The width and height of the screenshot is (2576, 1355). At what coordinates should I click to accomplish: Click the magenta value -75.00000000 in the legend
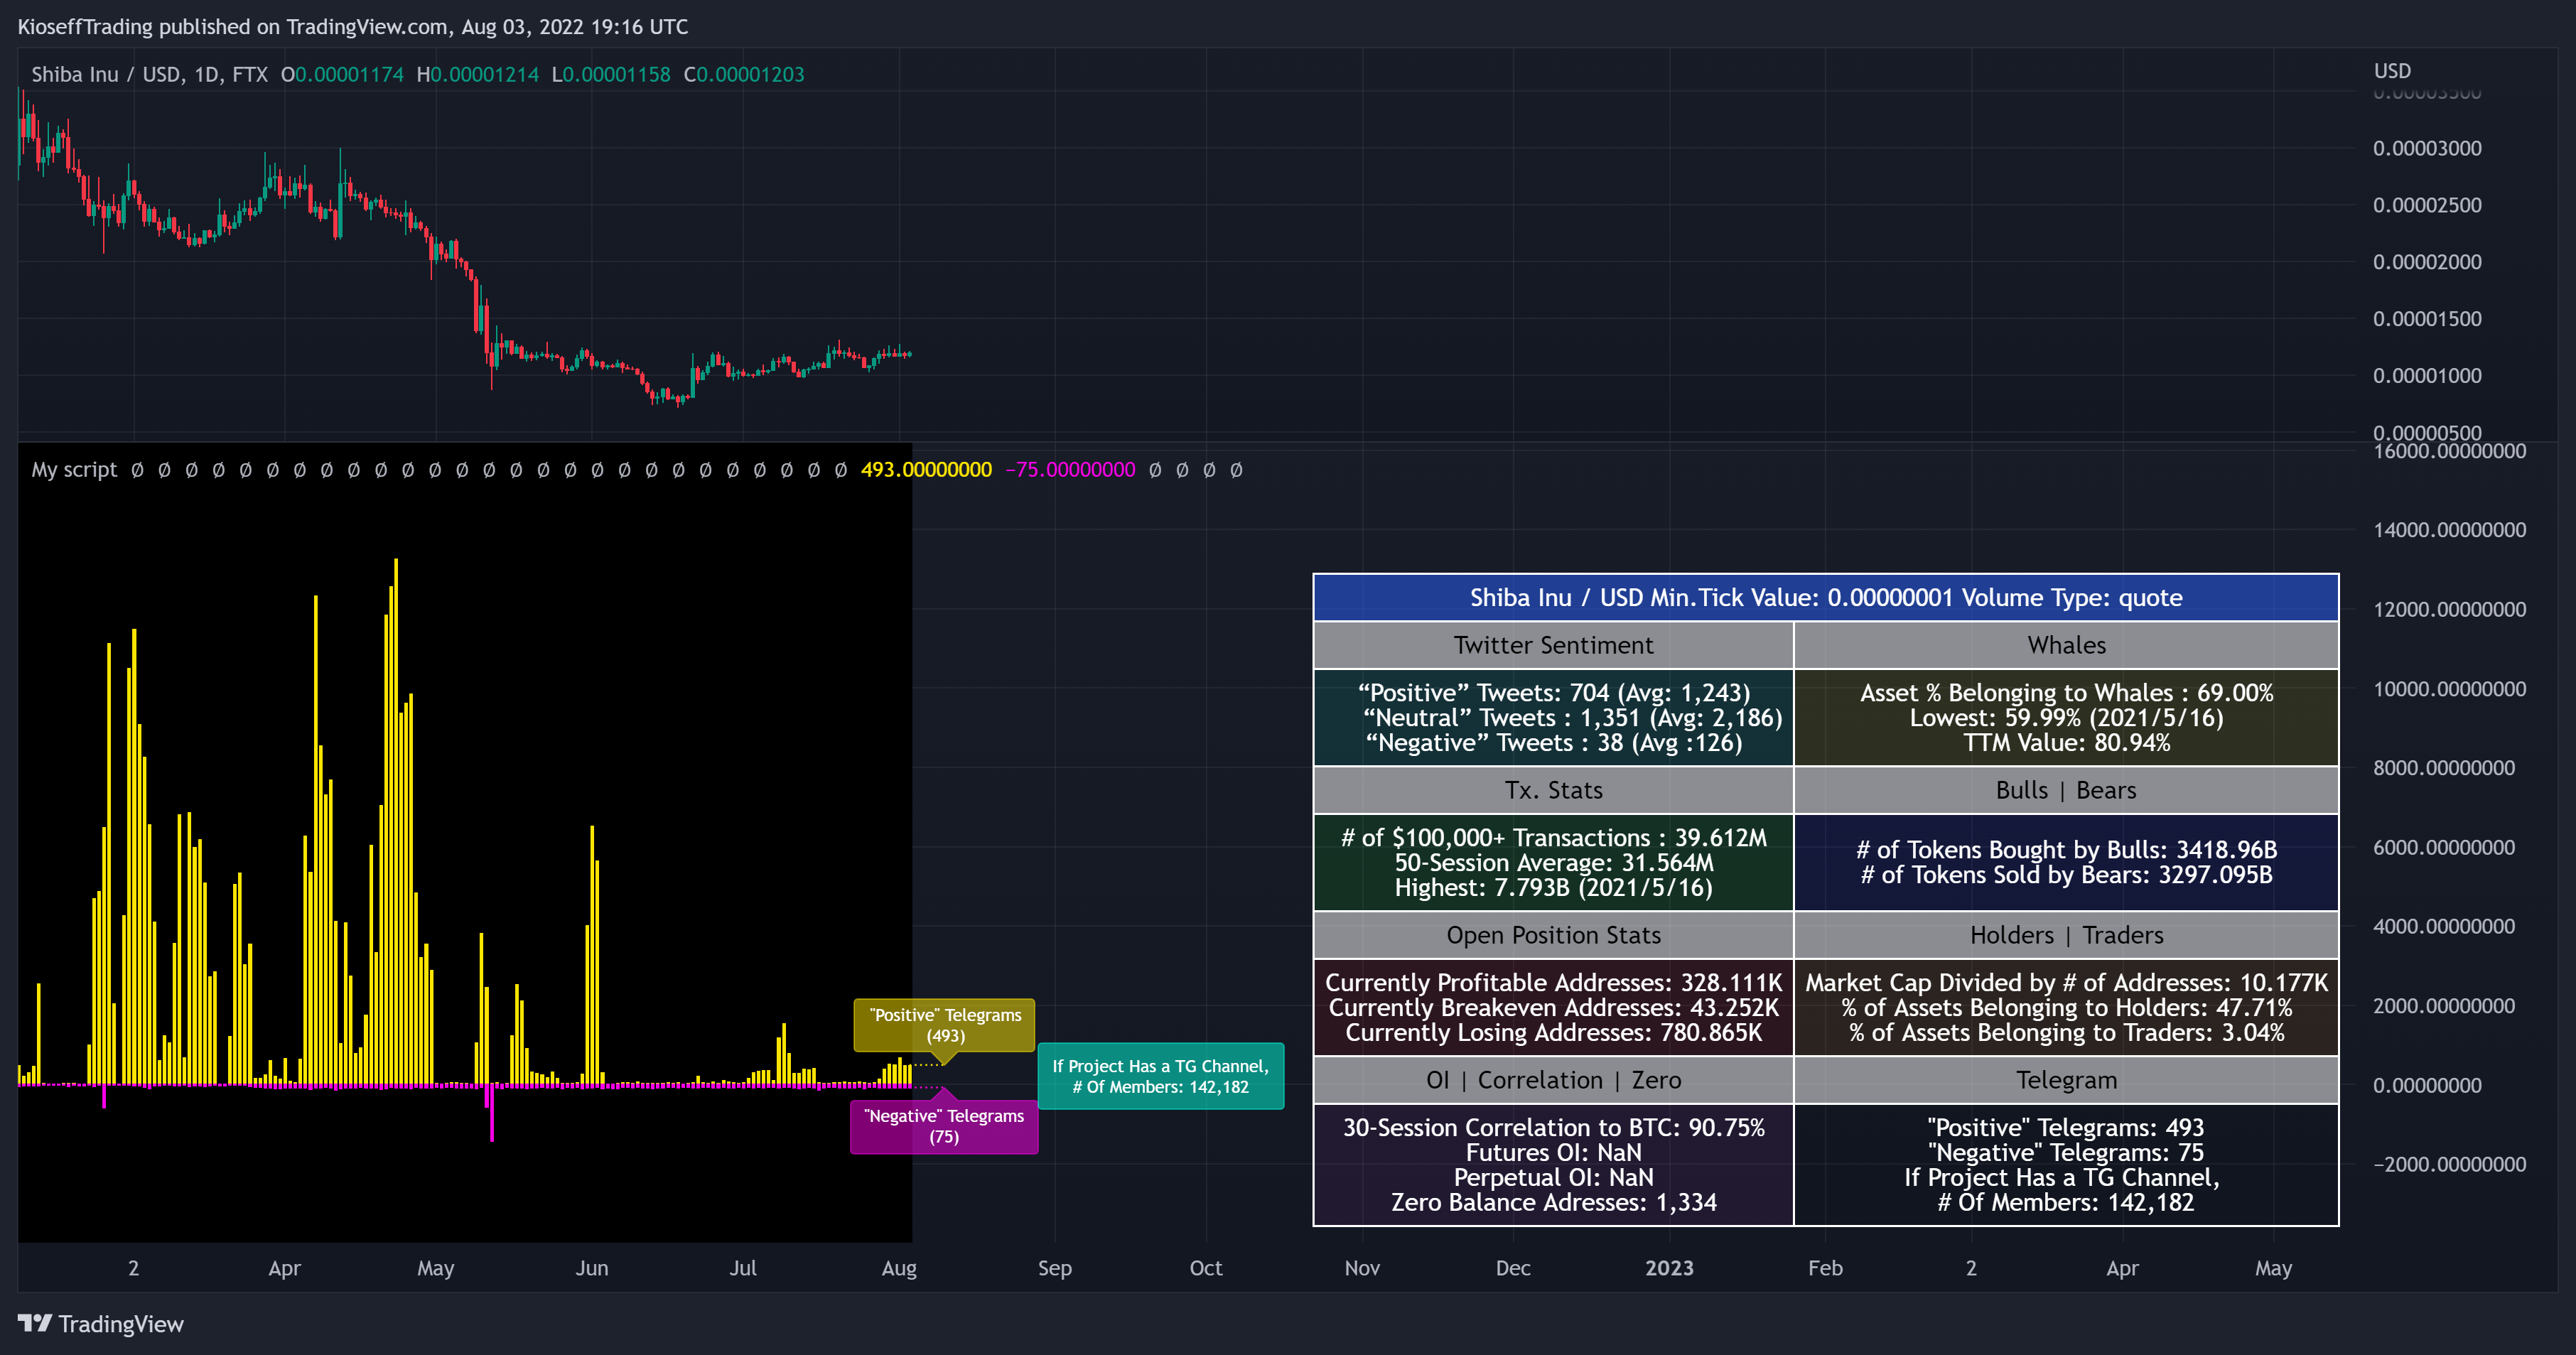tap(1070, 469)
